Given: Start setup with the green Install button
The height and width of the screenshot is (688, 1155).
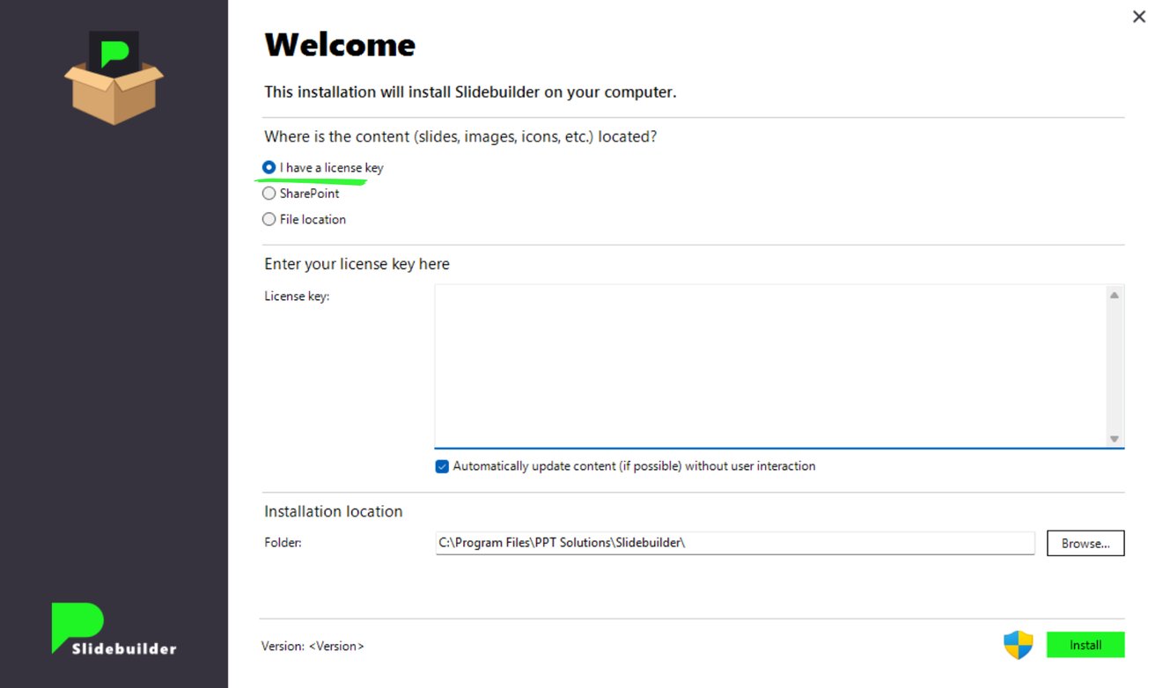Looking at the screenshot, I should click(1085, 645).
